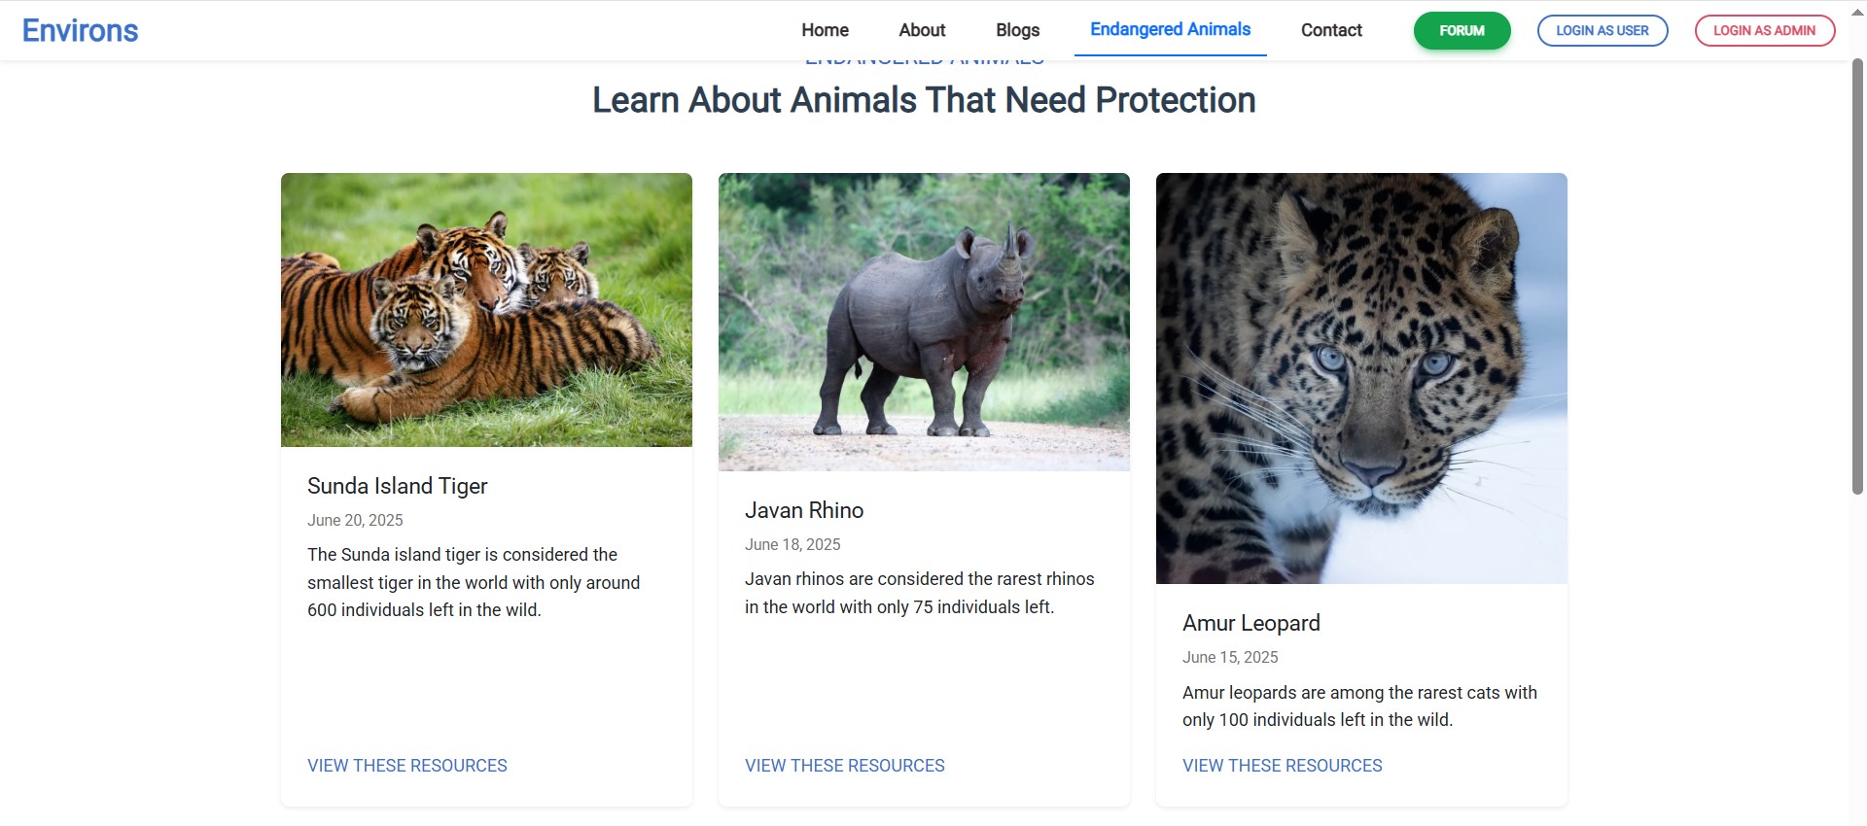This screenshot has height=826, width=1867.
Task: Select the Endangered Animals tab
Action: [x=1170, y=30]
